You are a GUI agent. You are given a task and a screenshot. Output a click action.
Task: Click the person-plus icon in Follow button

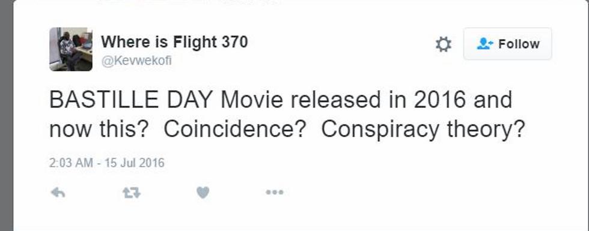486,44
